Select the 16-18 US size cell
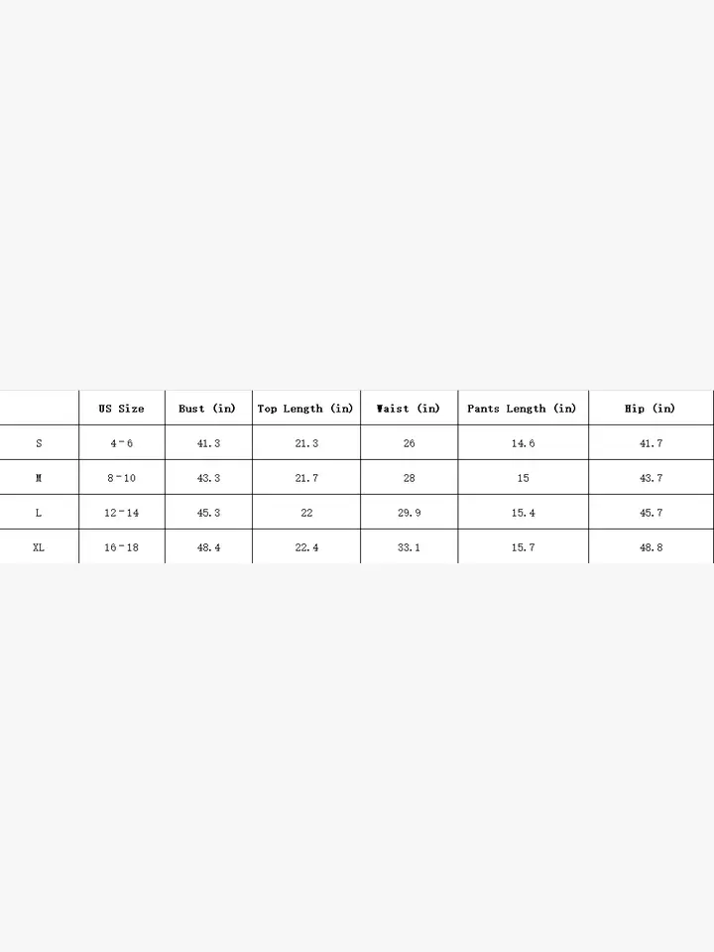The height and width of the screenshot is (952, 714). (x=121, y=546)
